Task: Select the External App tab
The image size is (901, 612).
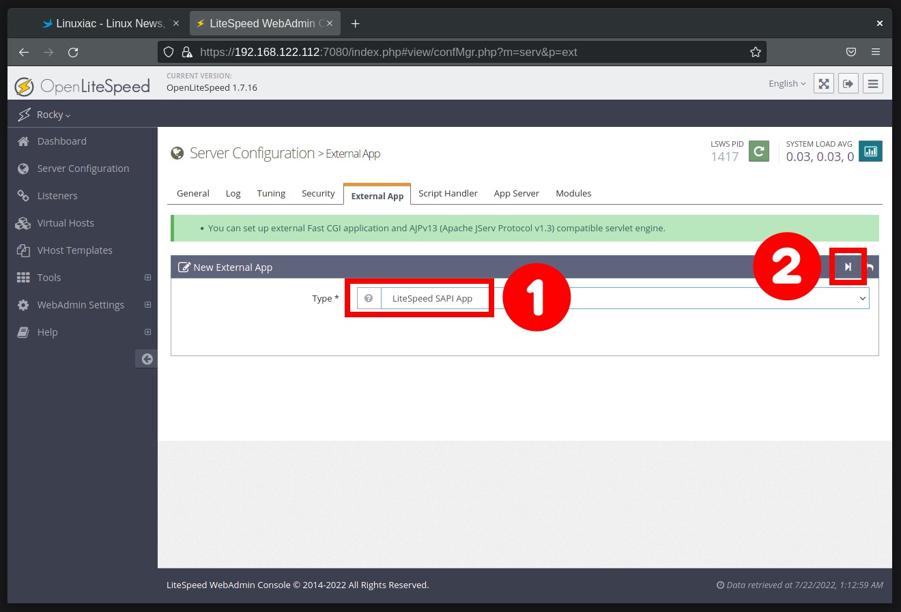Action: [377, 195]
